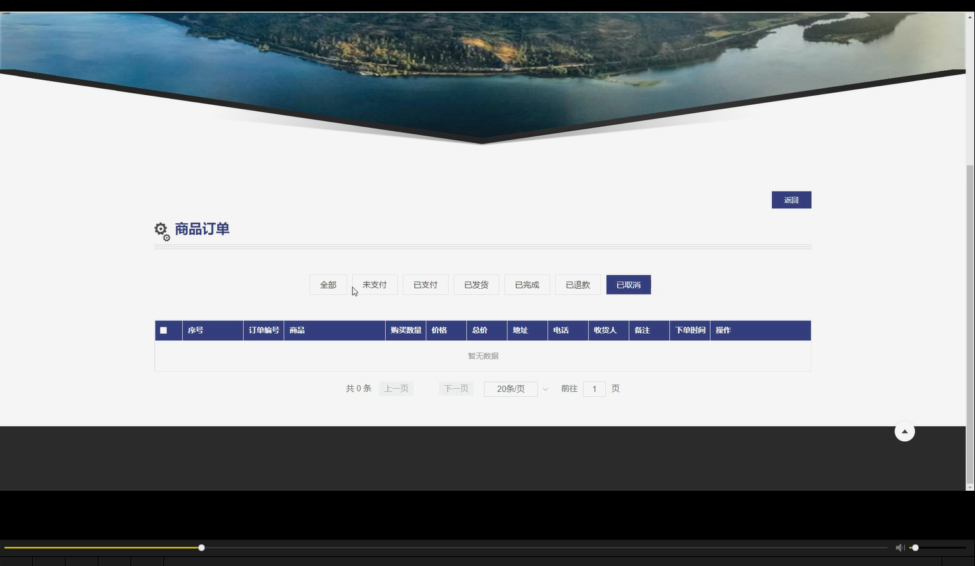Viewport: 975px width, 566px height.
Task: Click the scrollbar up arrow
Action: click(x=970, y=17)
